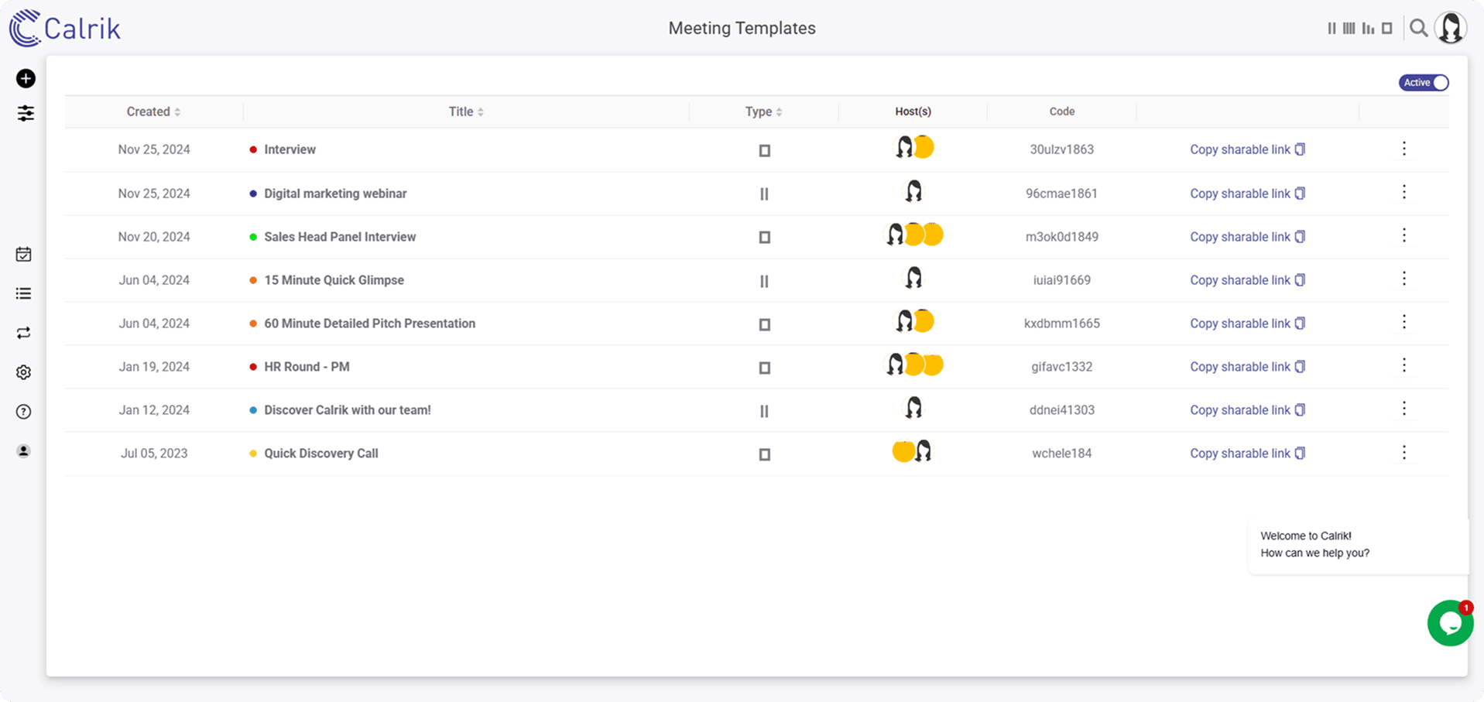Image resolution: width=1484 pixels, height=702 pixels.
Task: Click the search magnifier icon
Action: tap(1418, 29)
